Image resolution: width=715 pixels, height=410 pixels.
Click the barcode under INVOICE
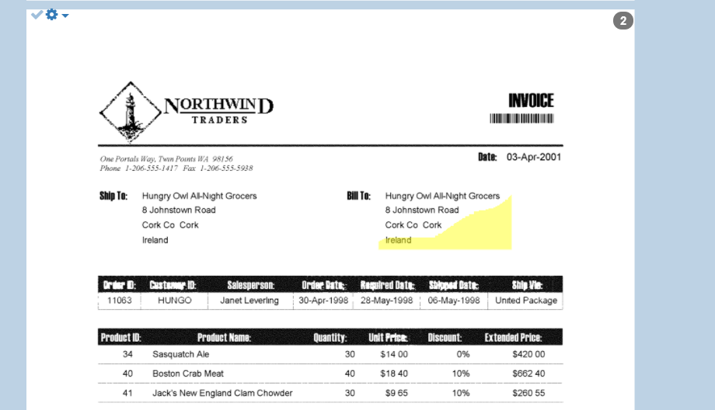click(x=521, y=119)
